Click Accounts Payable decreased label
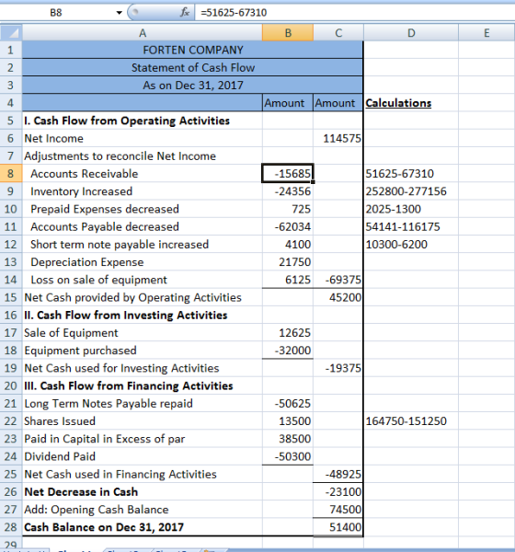This screenshot has width=515, height=552. pyautogui.click(x=105, y=226)
